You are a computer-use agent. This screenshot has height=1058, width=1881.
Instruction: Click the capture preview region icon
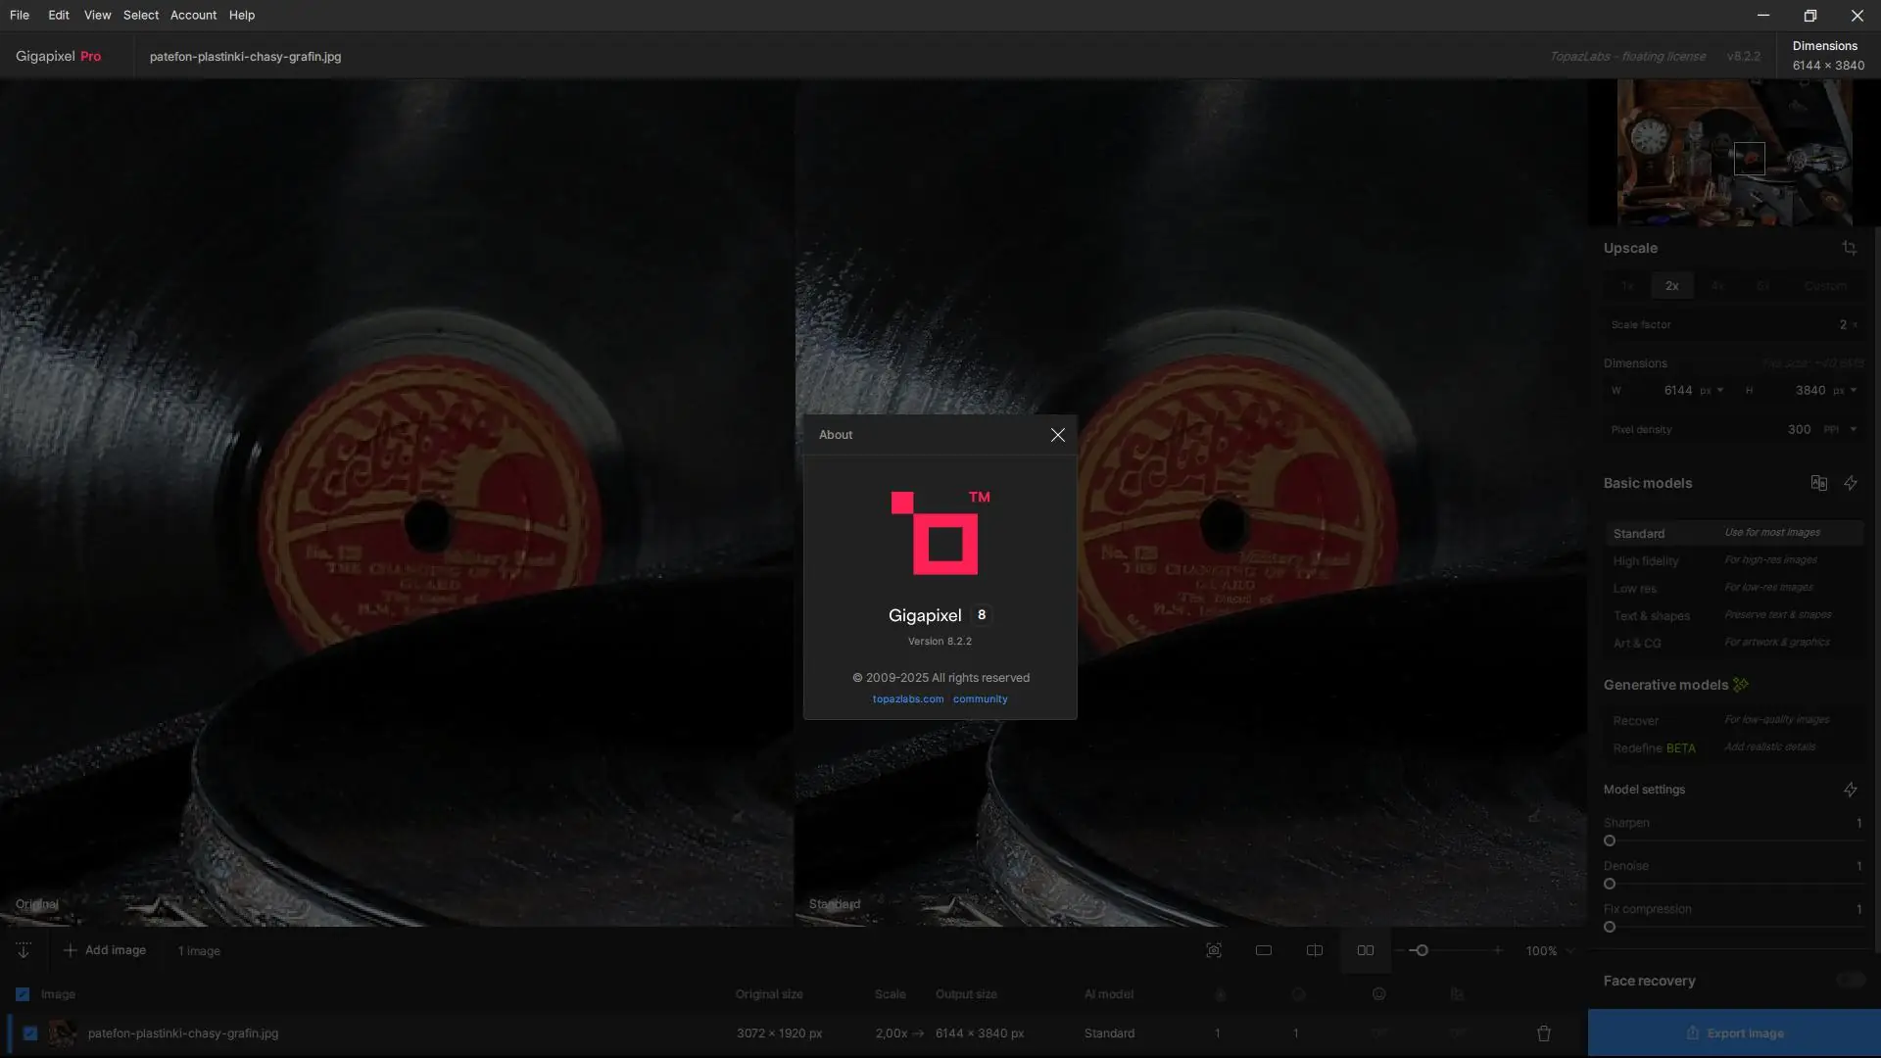tap(1213, 950)
